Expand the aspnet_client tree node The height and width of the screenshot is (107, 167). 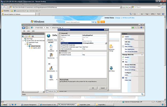[x=30, y=48]
